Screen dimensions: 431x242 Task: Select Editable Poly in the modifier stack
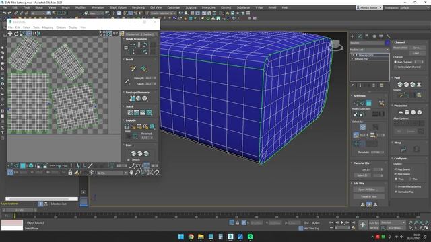click(362, 59)
